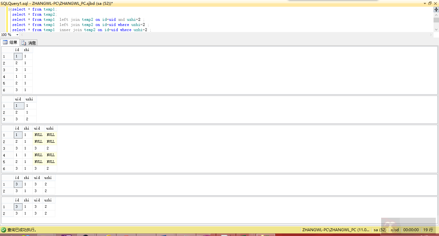Click the window splitter icon above the vertical scrollbar
The width and height of the screenshot is (439, 236).
coord(436,9)
